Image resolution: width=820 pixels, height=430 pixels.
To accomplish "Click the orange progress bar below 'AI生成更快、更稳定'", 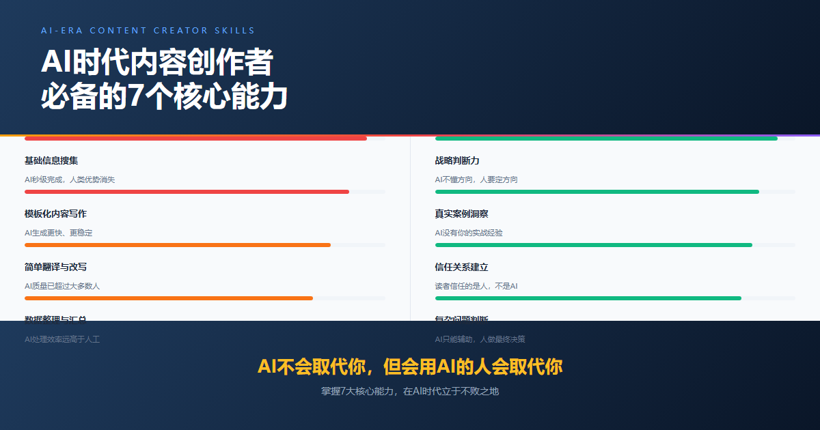I will point(178,245).
